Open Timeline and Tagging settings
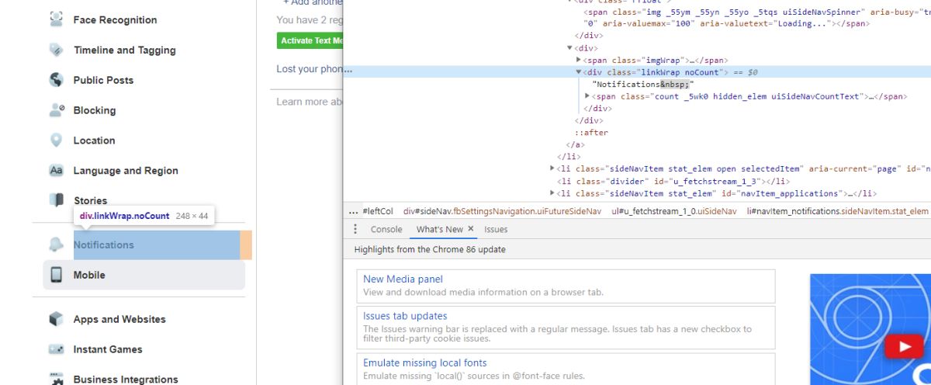Image resolution: width=931 pixels, height=385 pixels. (124, 50)
